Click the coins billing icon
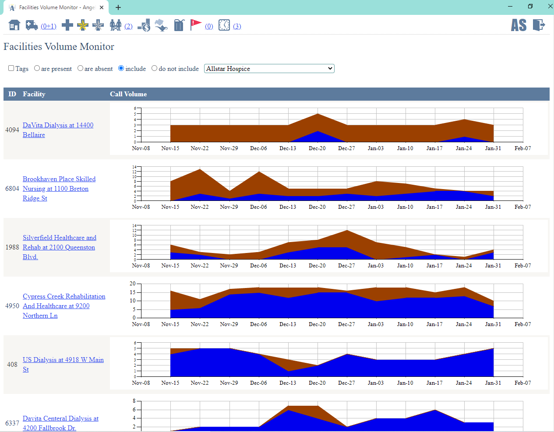The image size is (554, 432). 144,25
